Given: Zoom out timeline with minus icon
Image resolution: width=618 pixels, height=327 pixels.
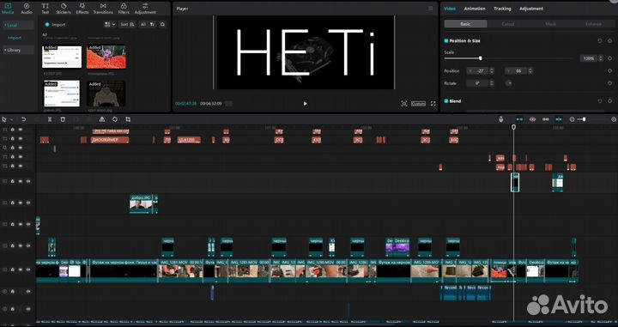Looking at the screenshot, I should (x=572, y=119).
